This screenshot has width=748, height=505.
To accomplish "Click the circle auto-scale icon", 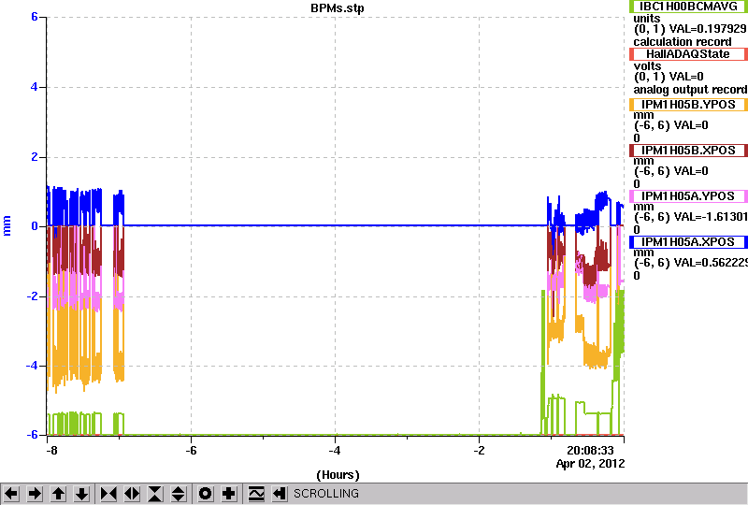I will (x=206, y=494).
